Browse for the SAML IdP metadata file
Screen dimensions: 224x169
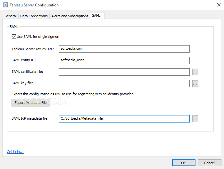pyautogui.click(x=195, y=119)
